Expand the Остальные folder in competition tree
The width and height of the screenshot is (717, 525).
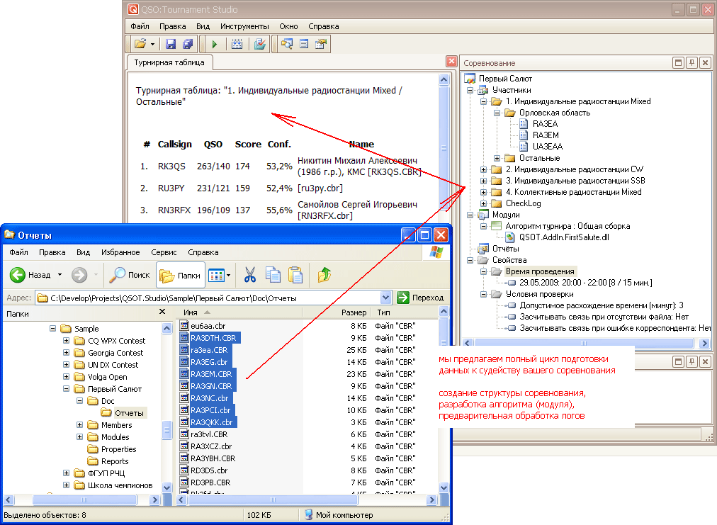coord(497,158)
